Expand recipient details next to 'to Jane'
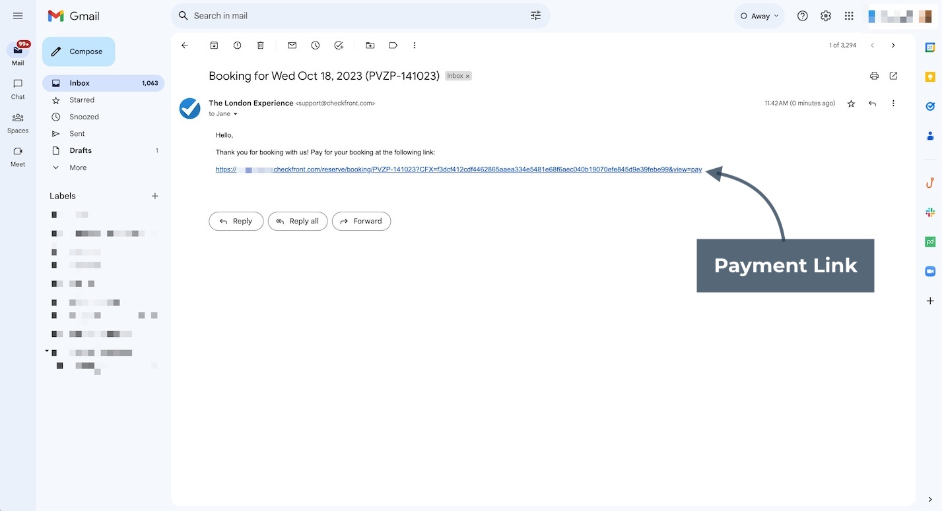The width and height of the screenshot is (944, 511). pos(236,114)
